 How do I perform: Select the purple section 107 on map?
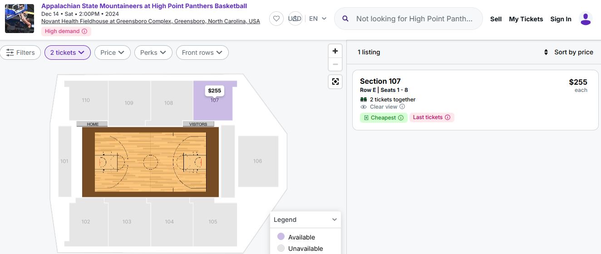(x=214, y=109)
